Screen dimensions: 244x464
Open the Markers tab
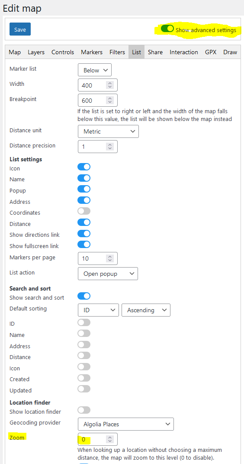point(92,52)
